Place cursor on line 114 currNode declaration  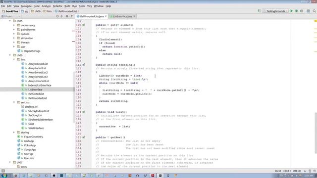(120, 76)
